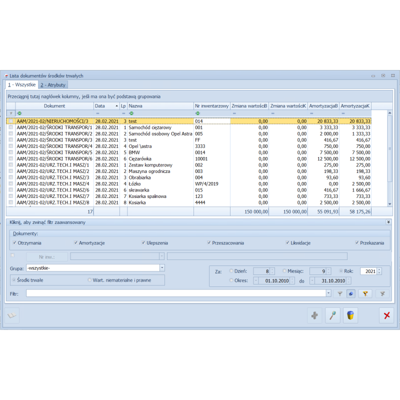Open filter builder funnel with pencil icon
Viewport: 400px width, 400px height.
(x=365, y=293)
